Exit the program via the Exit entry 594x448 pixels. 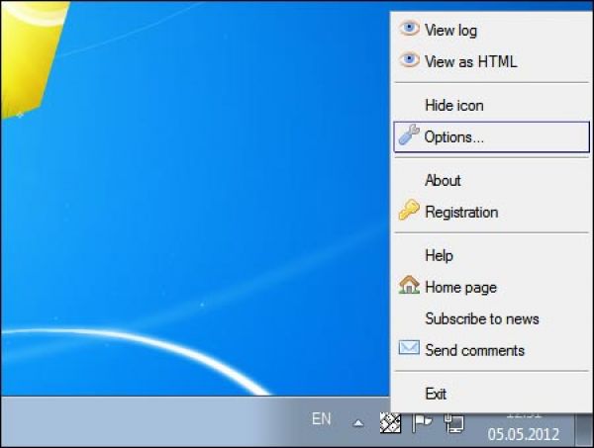pyautogui.click(x=492, y=394)
